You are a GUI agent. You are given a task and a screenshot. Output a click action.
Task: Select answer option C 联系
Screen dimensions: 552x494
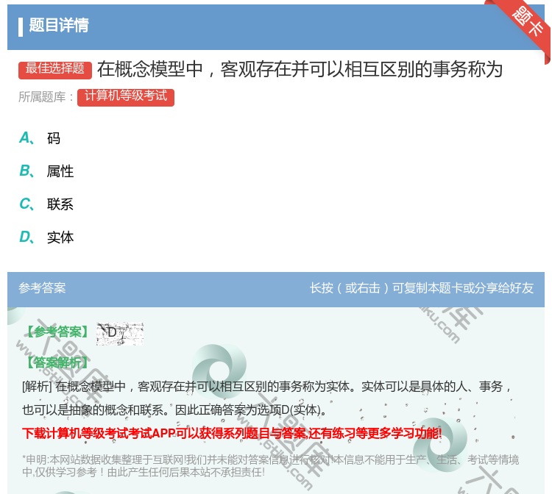(x=46, y=204)
